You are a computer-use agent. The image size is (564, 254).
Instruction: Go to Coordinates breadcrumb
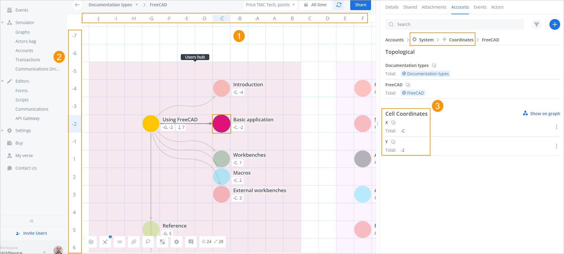[458, 40]
